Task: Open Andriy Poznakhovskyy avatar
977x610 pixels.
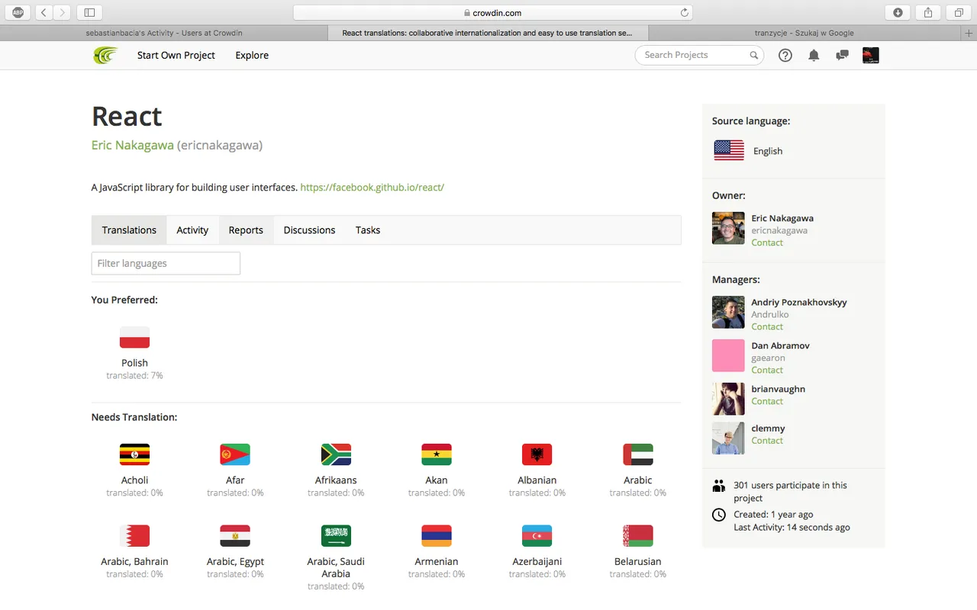Action: coord(728,312)
